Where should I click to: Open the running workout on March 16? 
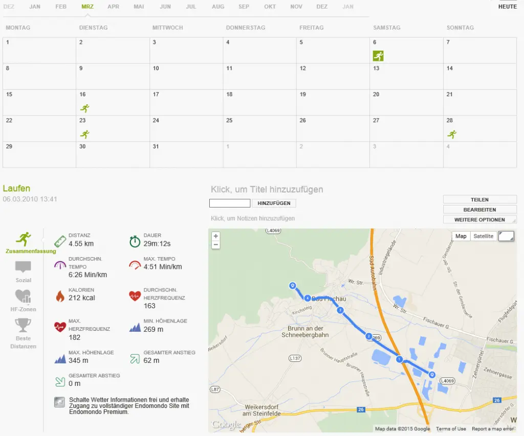(84, 108)
